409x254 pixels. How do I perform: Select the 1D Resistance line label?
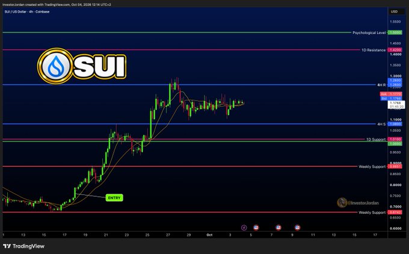pos(374,50)
